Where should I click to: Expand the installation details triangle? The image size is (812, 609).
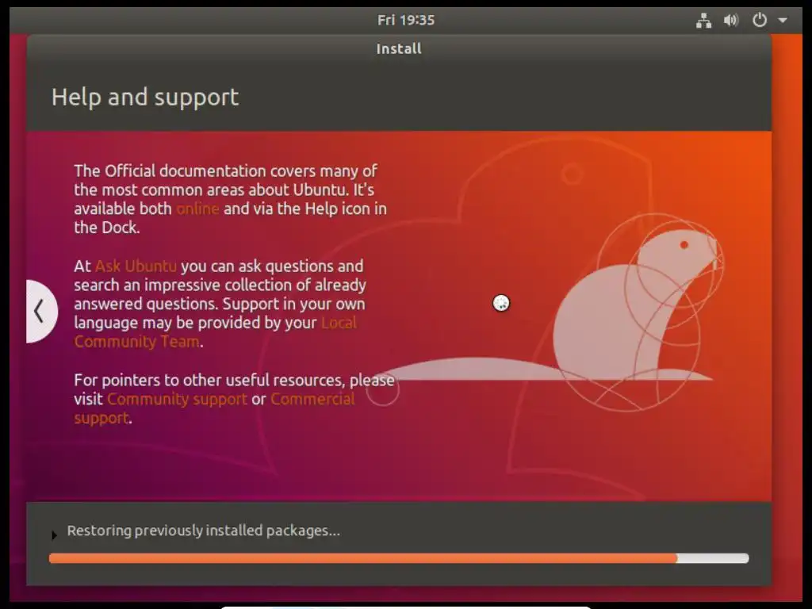[54, 535]
